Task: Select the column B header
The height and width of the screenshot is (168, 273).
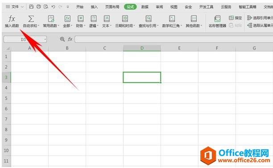Action: click(x=67, y=48)
